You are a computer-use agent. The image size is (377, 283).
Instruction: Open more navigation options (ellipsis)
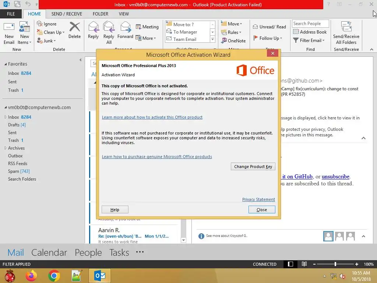(140, 252)
